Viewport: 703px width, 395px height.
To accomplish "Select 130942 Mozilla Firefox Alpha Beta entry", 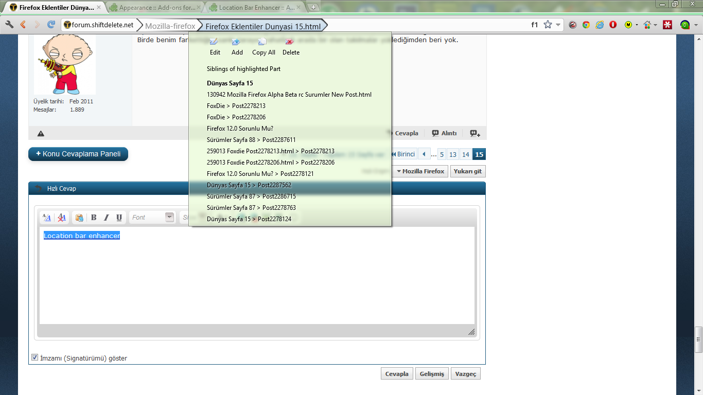I will 290,95.
